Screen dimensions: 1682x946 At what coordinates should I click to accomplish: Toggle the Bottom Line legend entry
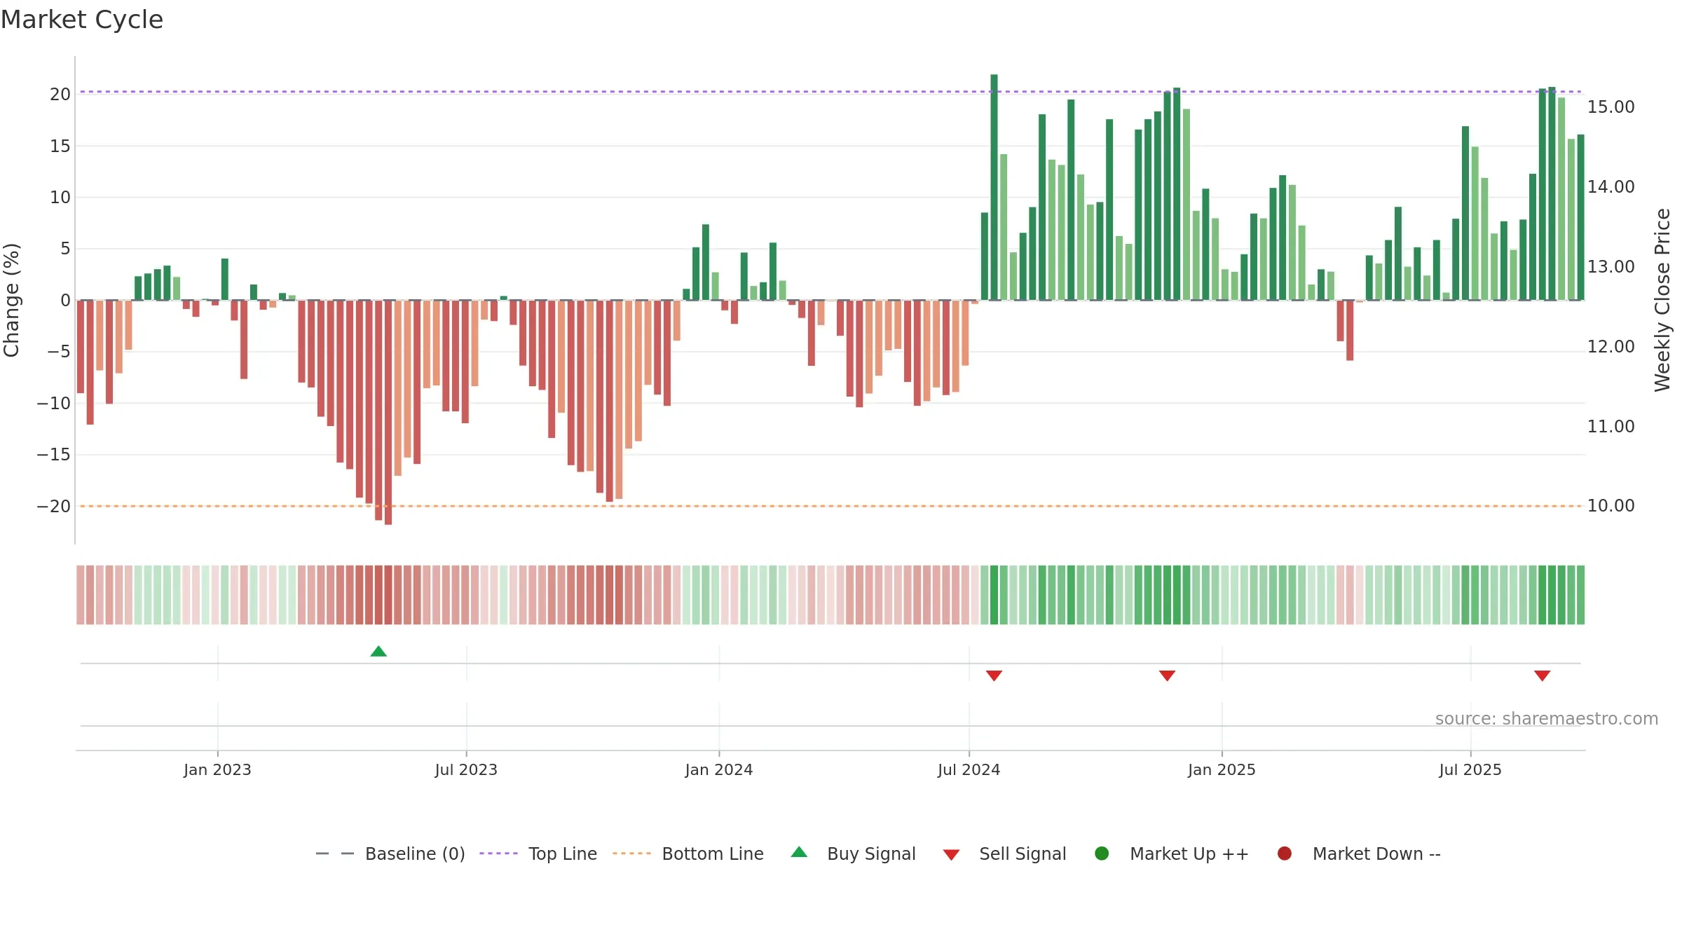688,854
